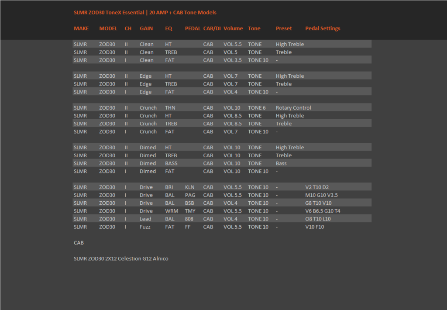Select pedal settings V6 B6.5 G10 T4
Screen dimensions: 447x310
coord(323,211)
